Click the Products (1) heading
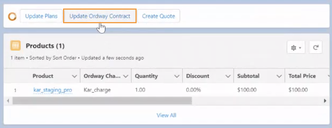The height and width of the screenshot is (128, 332). pos(45,46)
